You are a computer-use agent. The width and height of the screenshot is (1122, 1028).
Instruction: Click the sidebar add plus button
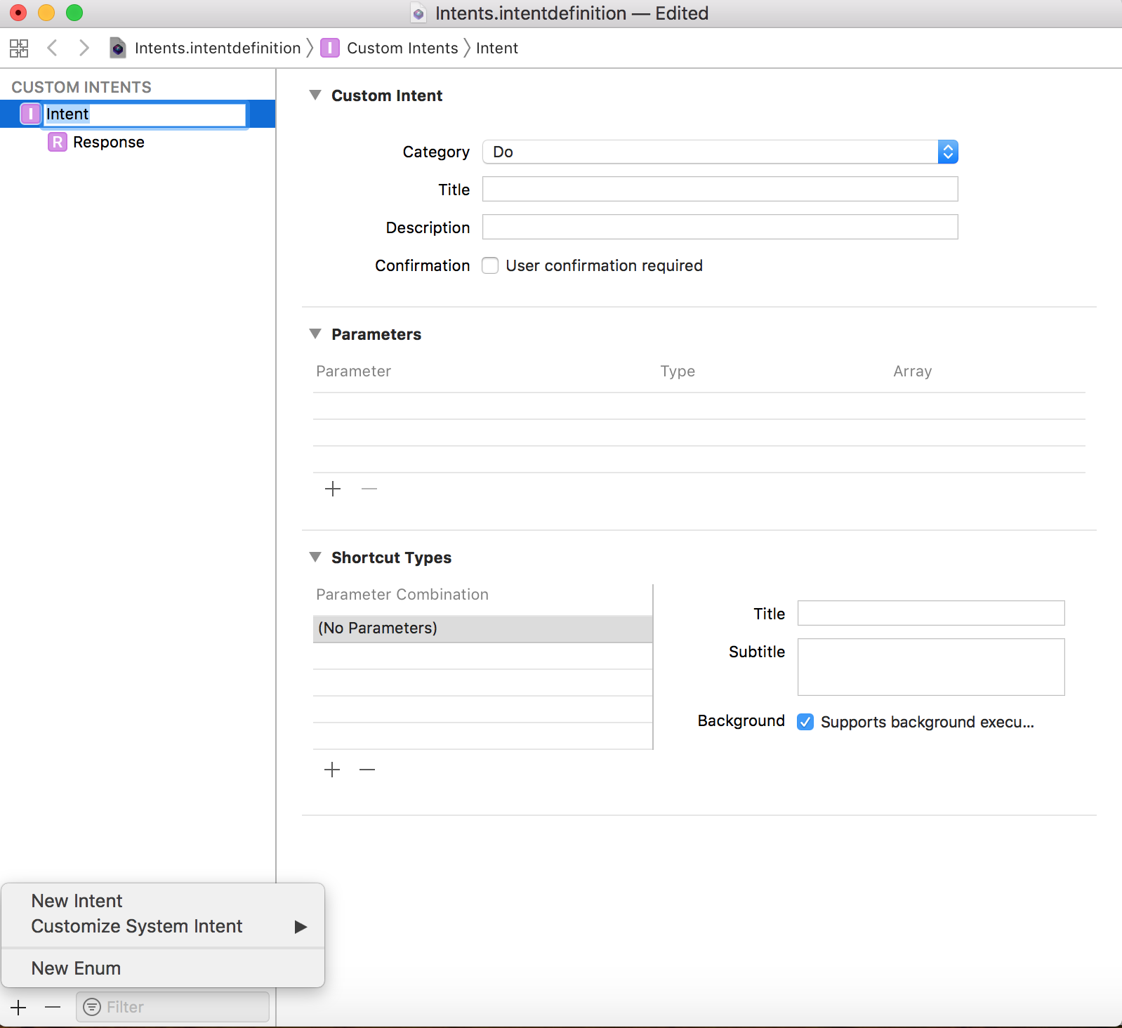(x=18, y=1008)
